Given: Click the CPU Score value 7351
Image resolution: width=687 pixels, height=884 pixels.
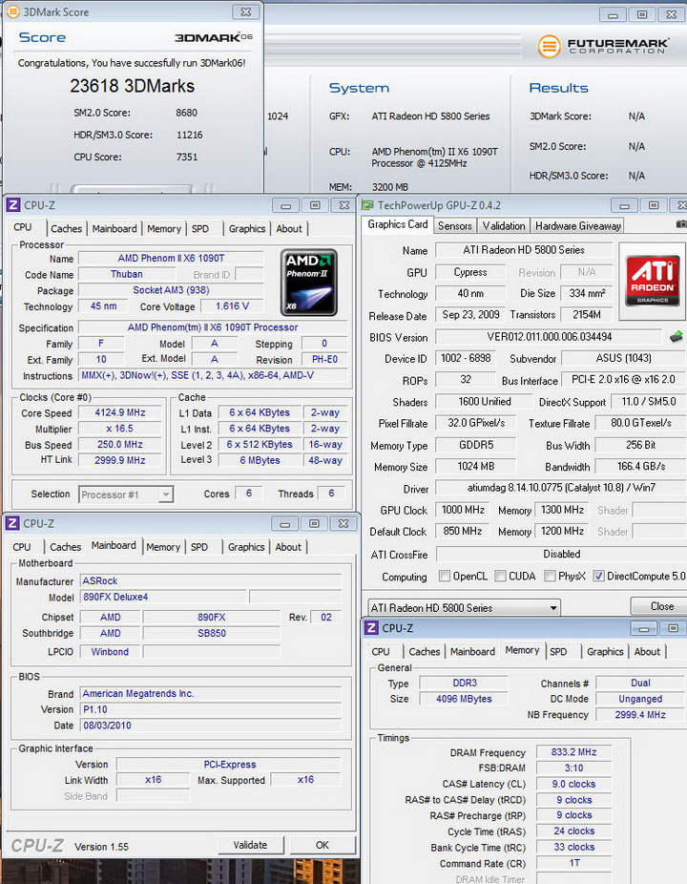Looking at the screenshot, I should [x=187, y=157].
